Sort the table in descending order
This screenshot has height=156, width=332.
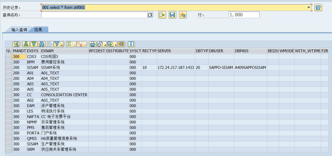(x=34, y=44)
